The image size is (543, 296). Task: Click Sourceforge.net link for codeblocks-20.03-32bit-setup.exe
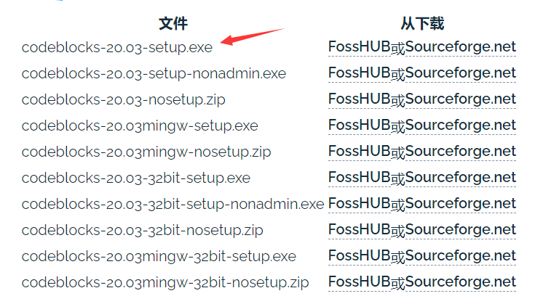tap(461, 178)
